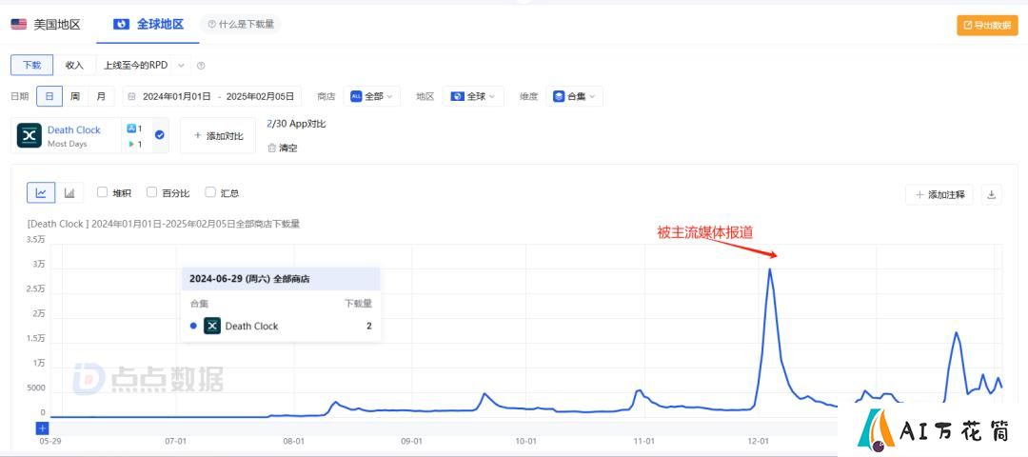The image size is (1028, 457).
Task: Open the 地区 全球 region dropdown
Action: (x=473, y=96)
